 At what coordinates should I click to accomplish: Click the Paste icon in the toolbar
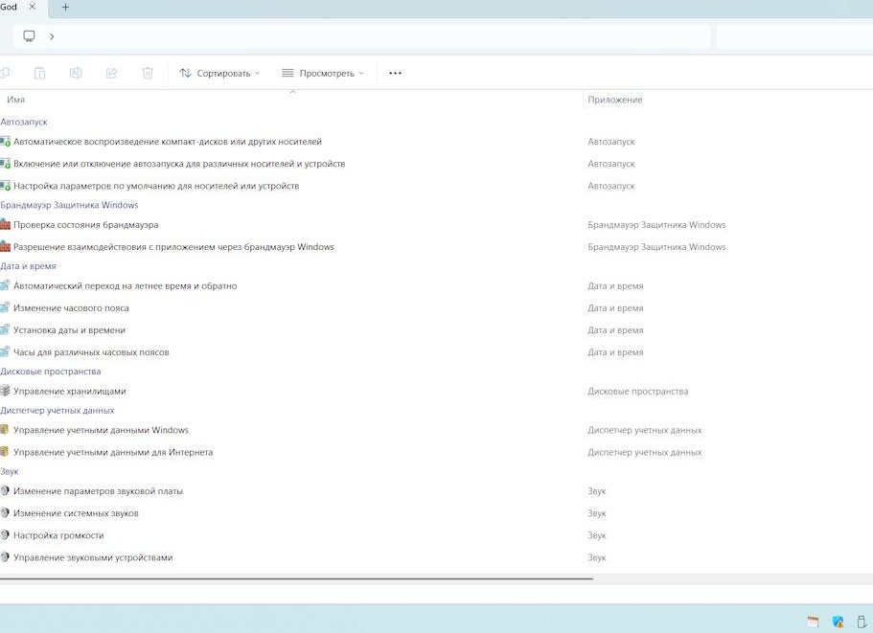point(39,73)
